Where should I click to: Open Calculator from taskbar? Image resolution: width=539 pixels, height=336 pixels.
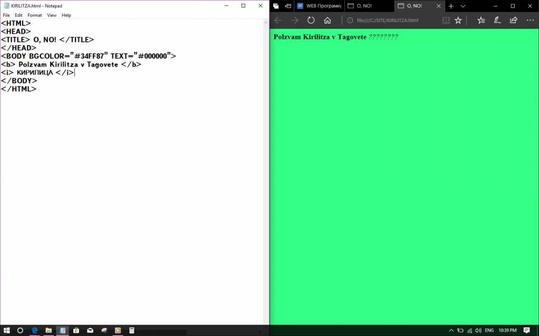(x=132, y=331)
